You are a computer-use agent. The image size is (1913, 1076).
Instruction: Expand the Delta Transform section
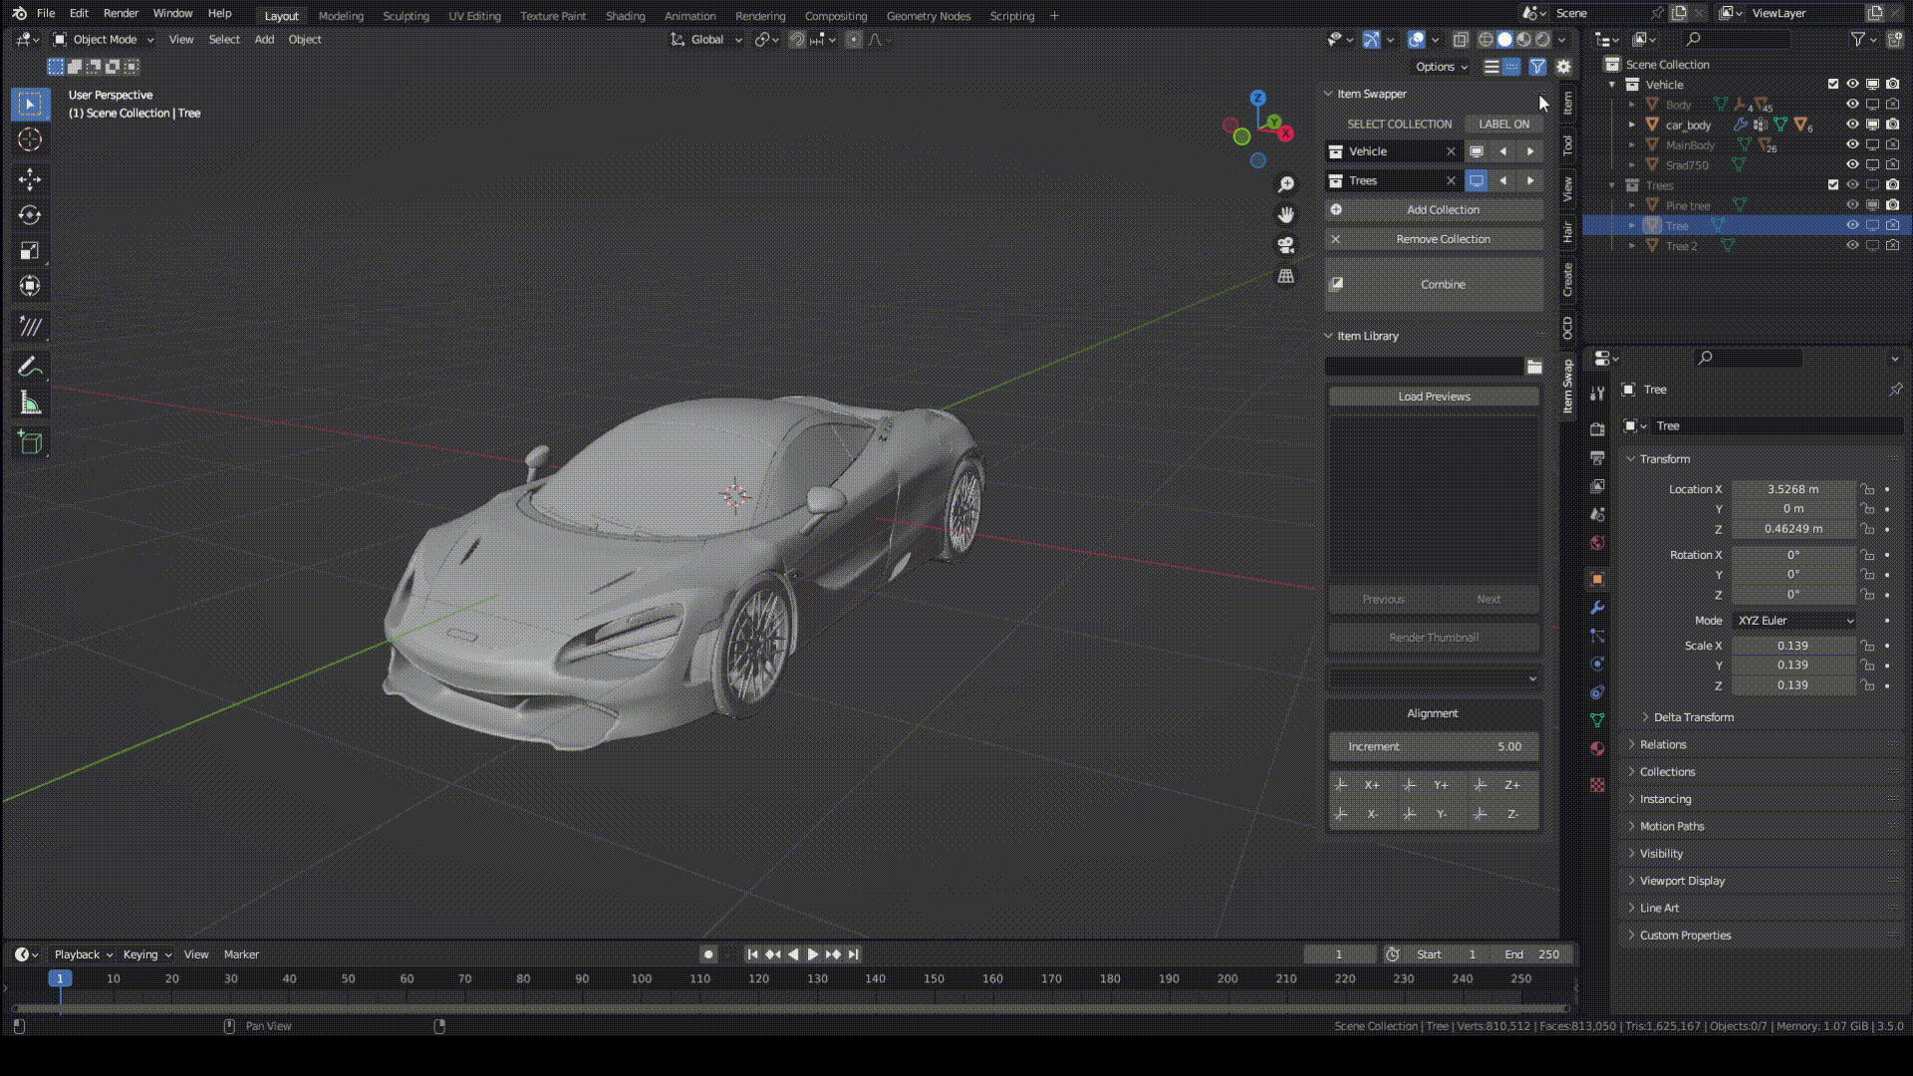[x=1693, y=717]
